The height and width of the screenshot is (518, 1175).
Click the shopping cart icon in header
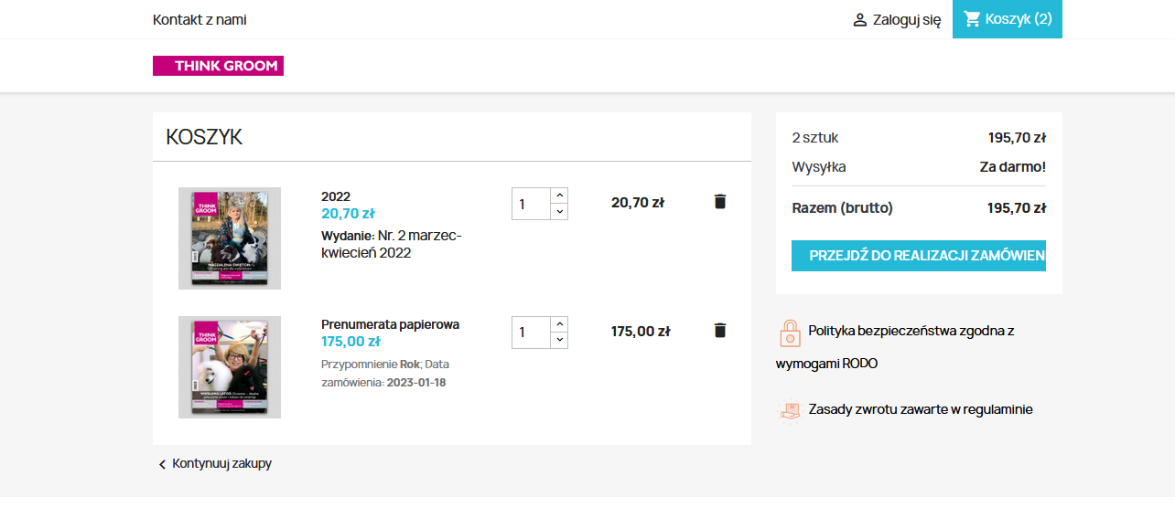[x=972, y=19]
